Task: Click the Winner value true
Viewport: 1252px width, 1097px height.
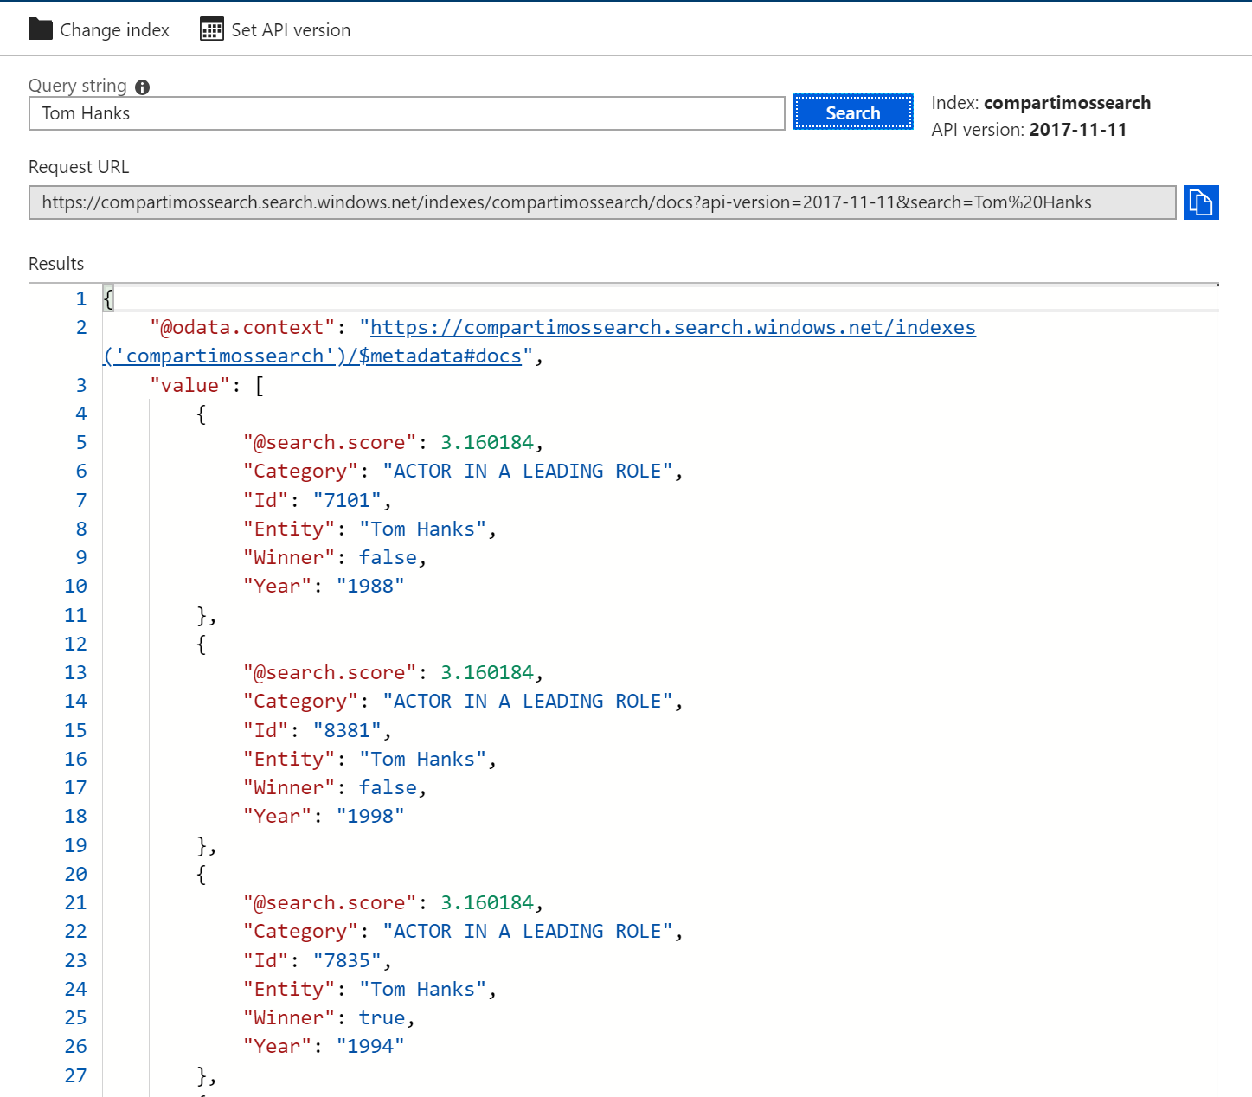Action: tap(382, 1017)
